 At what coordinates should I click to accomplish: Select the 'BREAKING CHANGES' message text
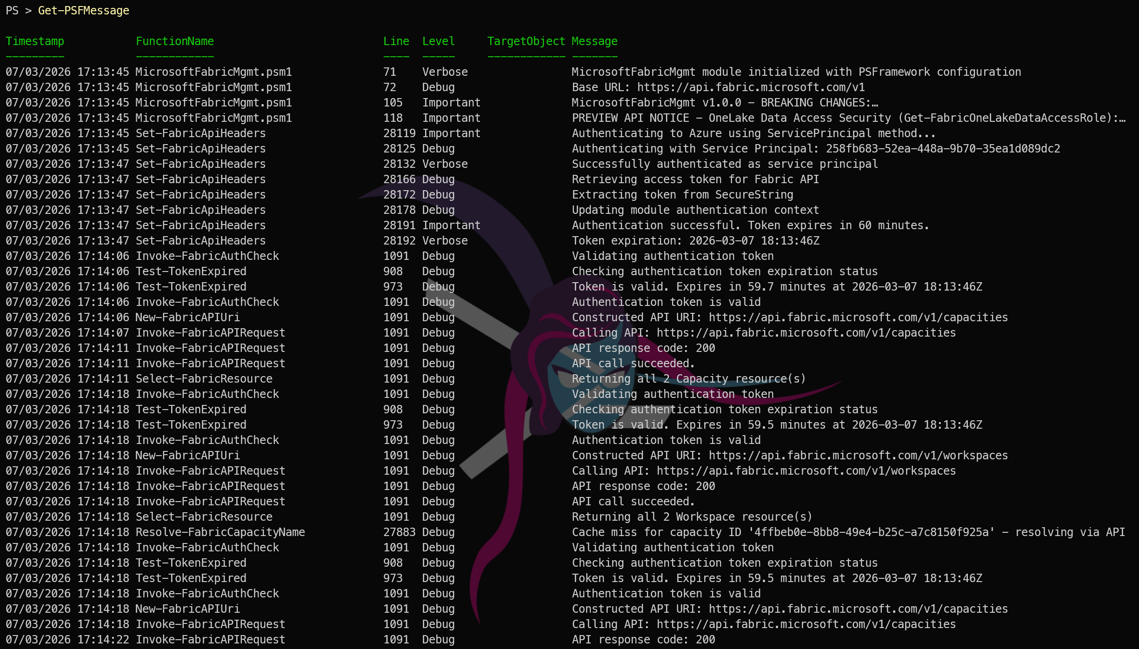click(x=725, y=102)
